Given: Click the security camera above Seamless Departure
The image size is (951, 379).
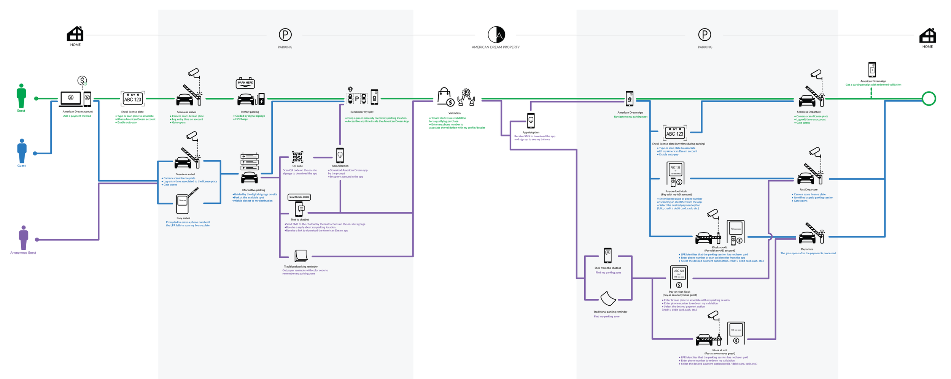Looking at the screenshot, I should tap(816, 74).
